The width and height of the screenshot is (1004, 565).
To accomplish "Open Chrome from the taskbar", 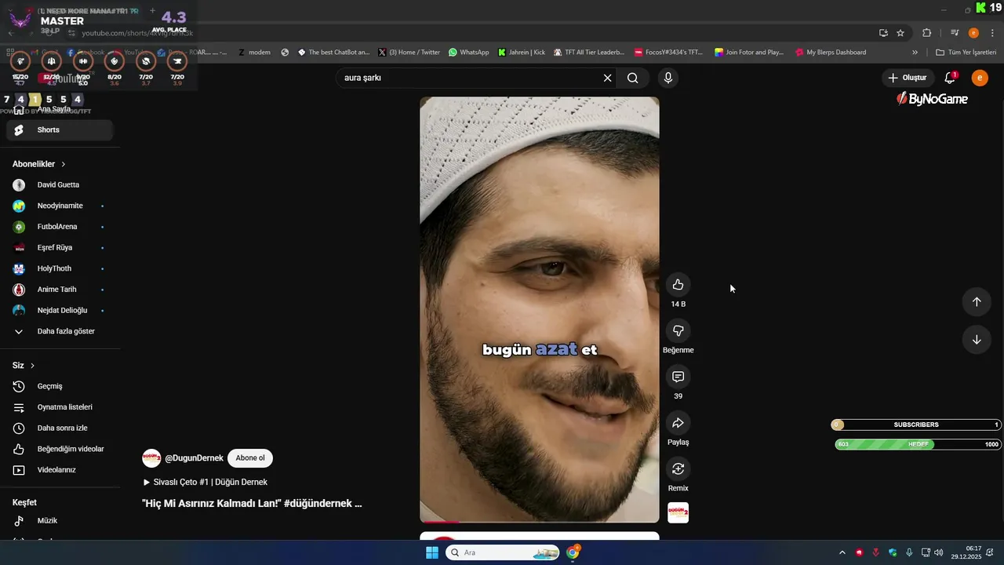I will (x=573, y=552).
